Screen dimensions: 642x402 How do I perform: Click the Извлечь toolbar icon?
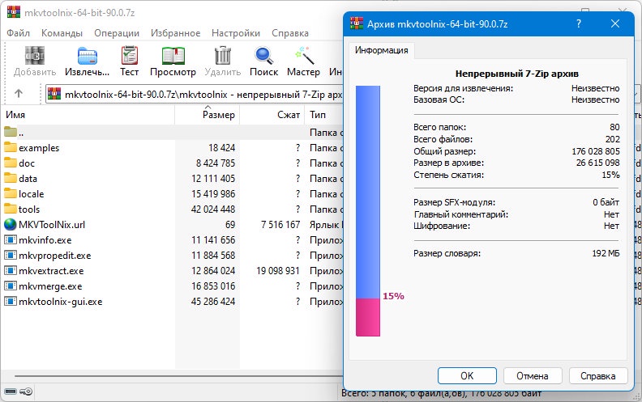click(x=88, y=56)
